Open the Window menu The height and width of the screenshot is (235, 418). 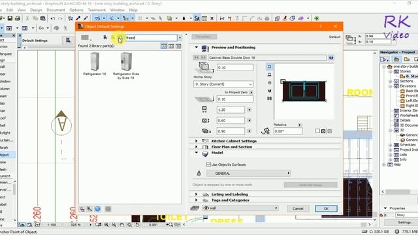coord(118,10)
